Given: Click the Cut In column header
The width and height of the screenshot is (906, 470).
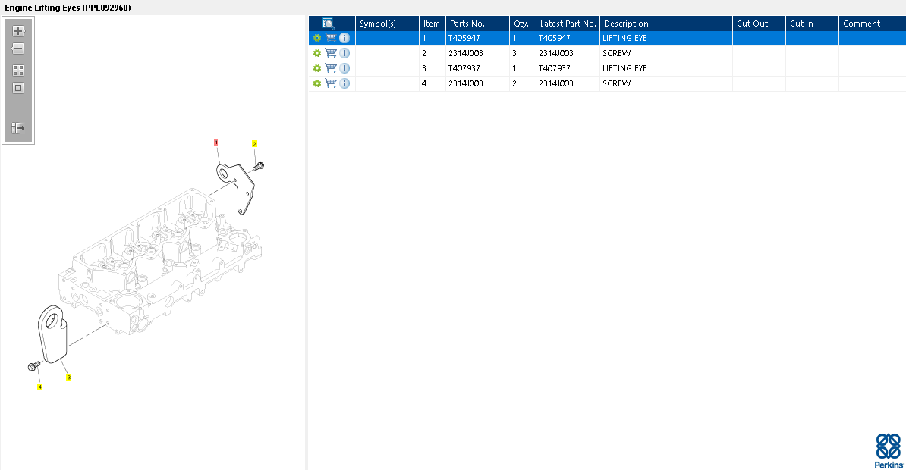Looking at the screenshot, I should (x=813, y=23).
